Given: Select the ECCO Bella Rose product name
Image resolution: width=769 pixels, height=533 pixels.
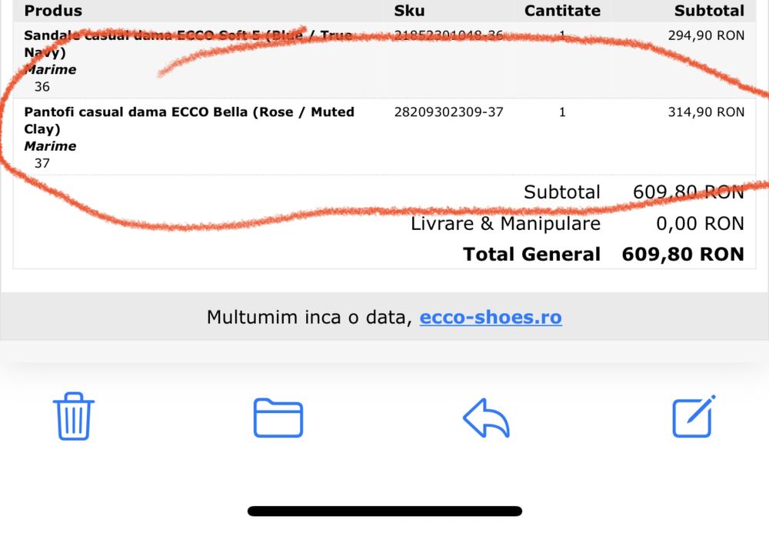Looking at the screenshot, I should pyautogui.click(x=188, y=120).
